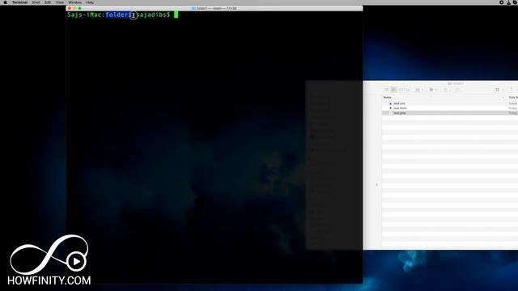Open the Finder action gear menu
The width and height of the screenshot is (518, 291).
pos(433,90)
